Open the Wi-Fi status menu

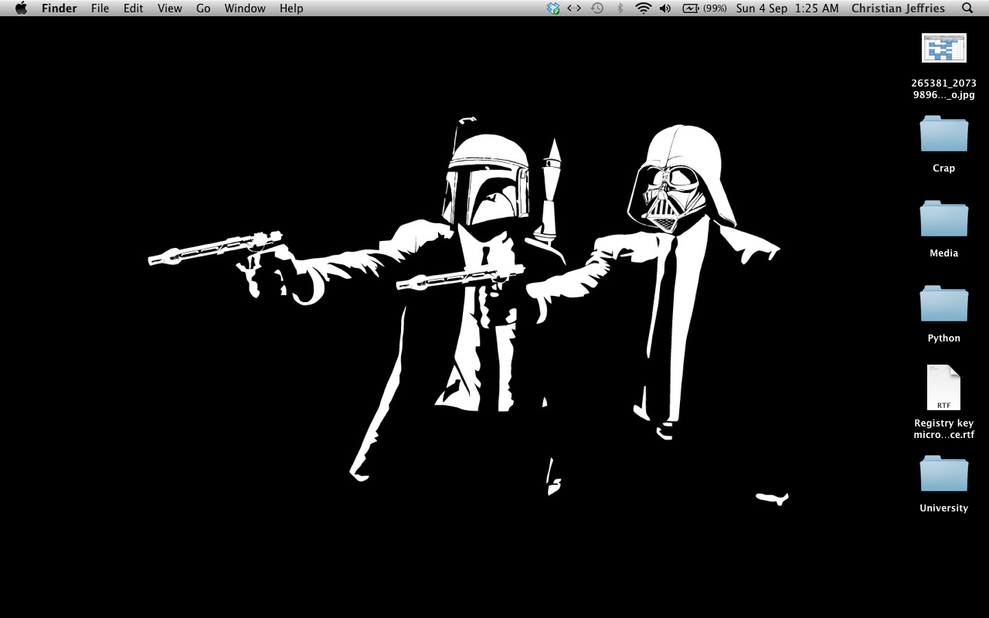click(644, 8)
